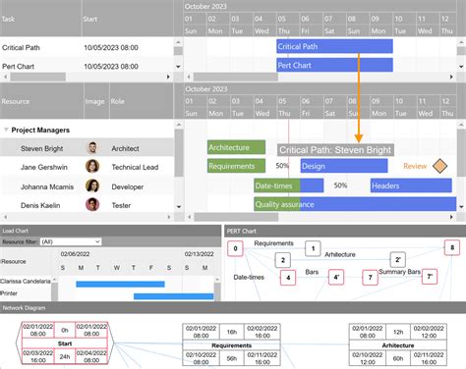Open the Resource filter dropdown
The image size is (466, 369).
[71, 241]
